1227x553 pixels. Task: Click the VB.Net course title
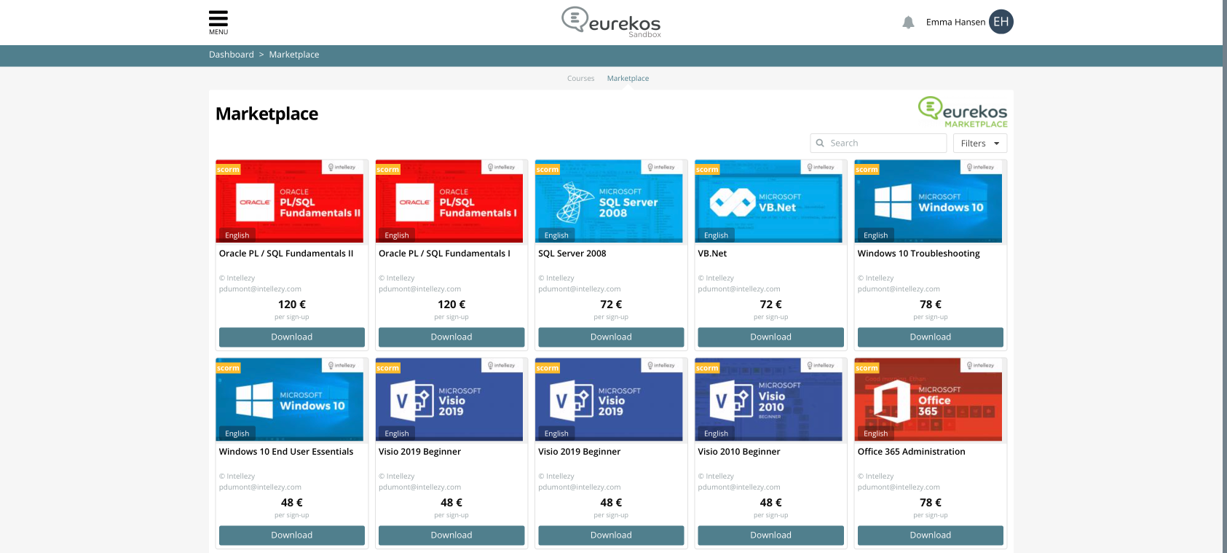[x=712, y=254]
